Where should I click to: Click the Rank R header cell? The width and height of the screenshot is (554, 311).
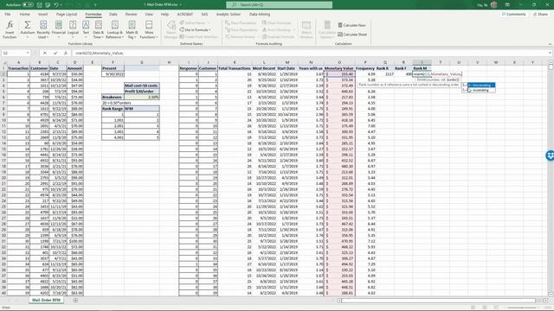(x=384, y=68)
